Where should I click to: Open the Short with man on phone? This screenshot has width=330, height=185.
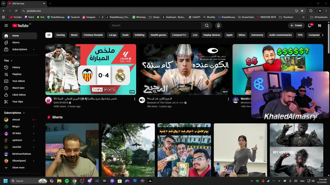(x=72, y=150)
